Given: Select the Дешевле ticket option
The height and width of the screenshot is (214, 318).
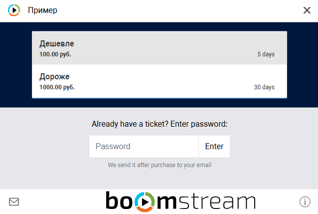Looking at the screenshot, I should 159,48.
